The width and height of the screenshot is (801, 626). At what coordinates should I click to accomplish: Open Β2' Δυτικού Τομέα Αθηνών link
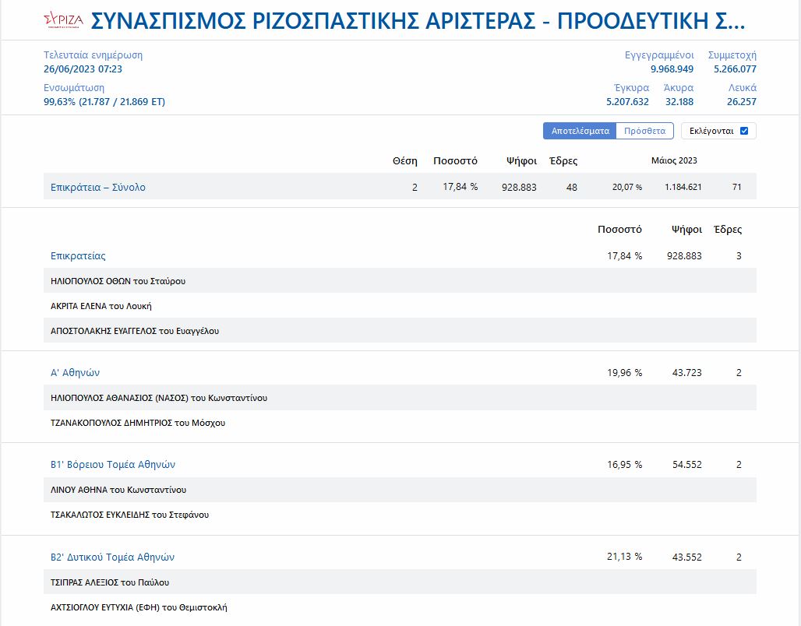(x=112, y=557)
